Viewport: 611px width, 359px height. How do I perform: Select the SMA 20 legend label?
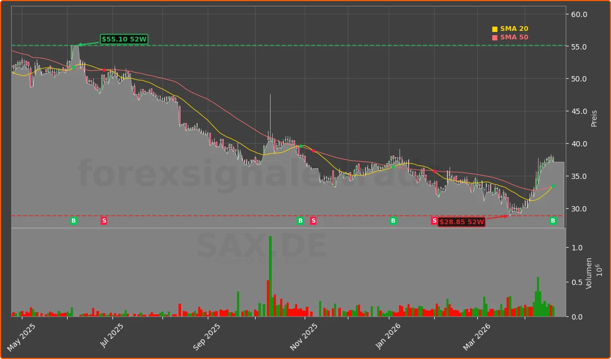pyautogui.click(x=515, y=29)
